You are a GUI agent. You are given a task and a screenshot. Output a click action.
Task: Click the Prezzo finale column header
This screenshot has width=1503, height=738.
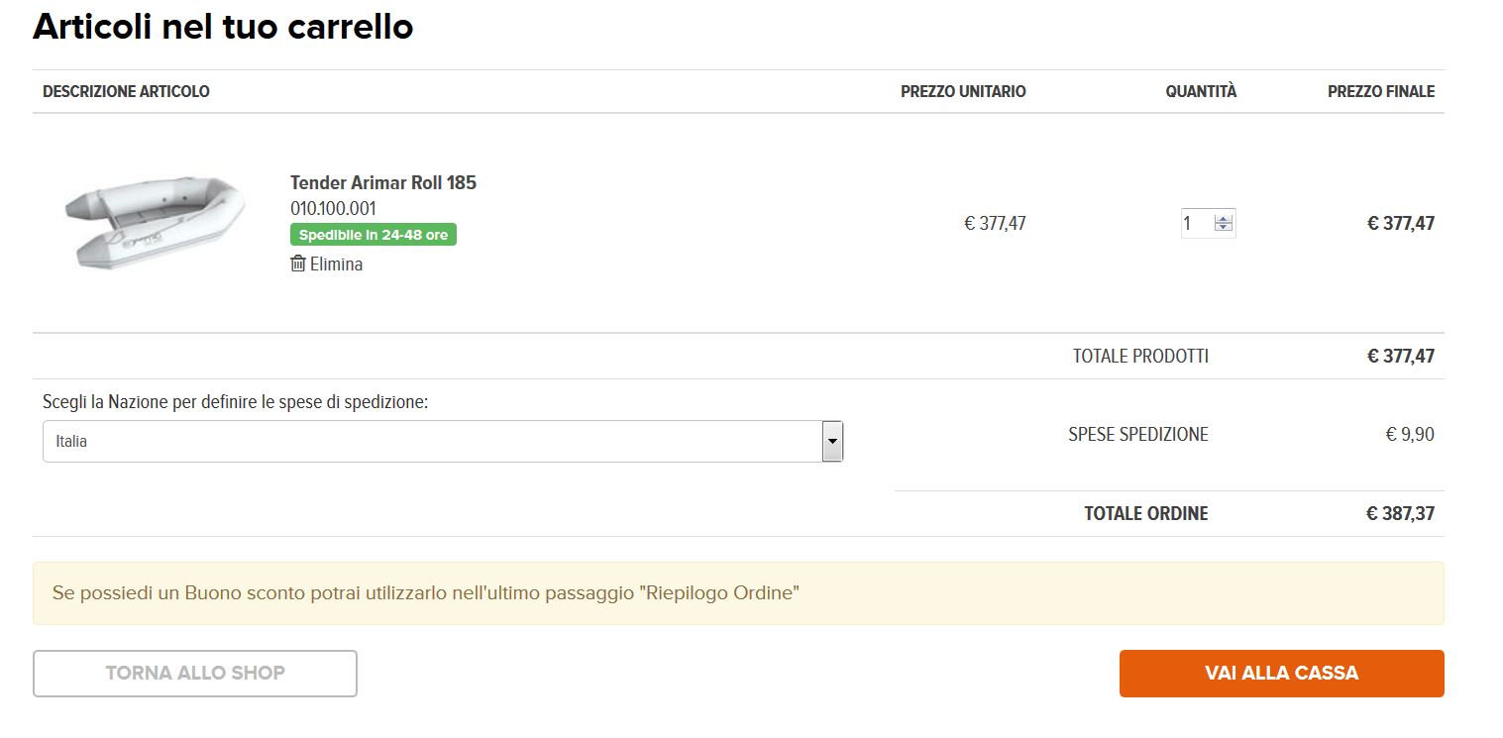click(1381, 91)
